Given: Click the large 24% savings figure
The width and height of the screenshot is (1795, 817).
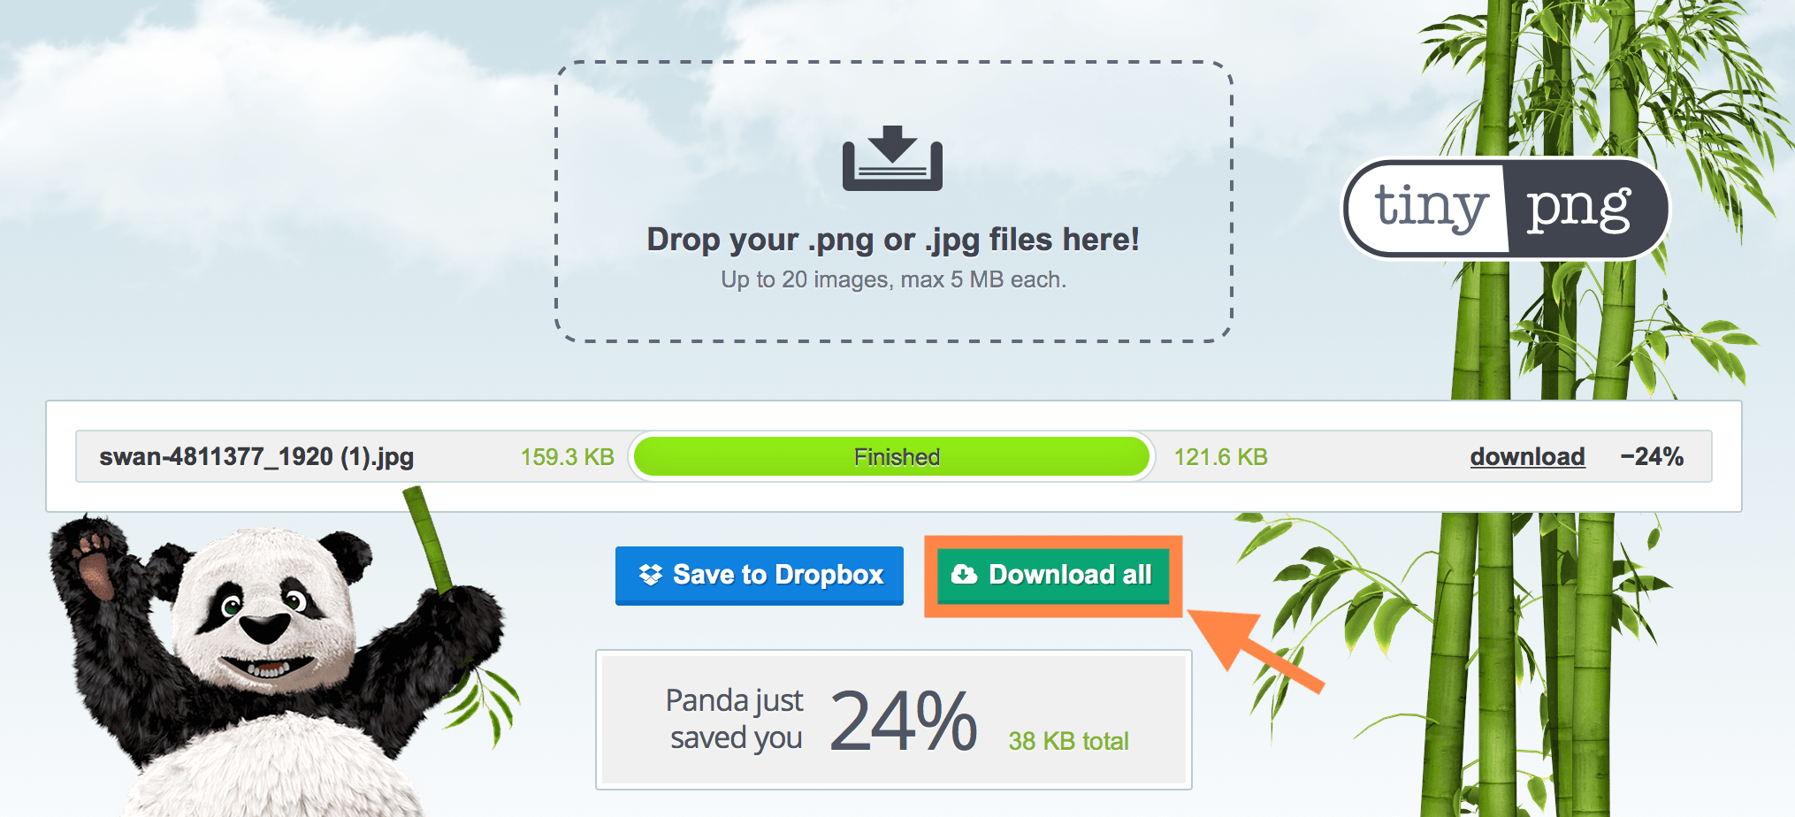Looking at the screenshot, I should point(903,722).
